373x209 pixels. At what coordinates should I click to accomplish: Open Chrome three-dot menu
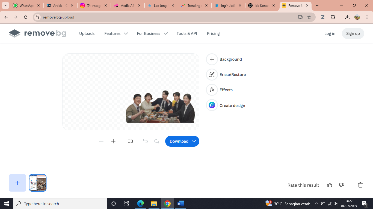pos(367,17)
